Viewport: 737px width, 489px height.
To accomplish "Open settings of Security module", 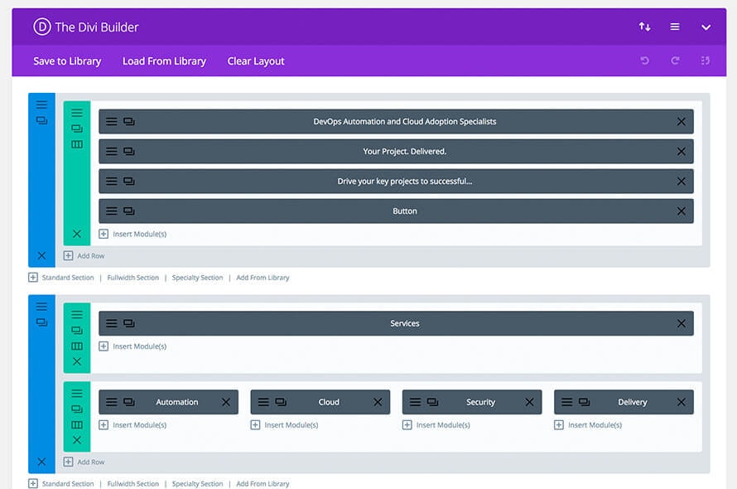I will (415, 402).
